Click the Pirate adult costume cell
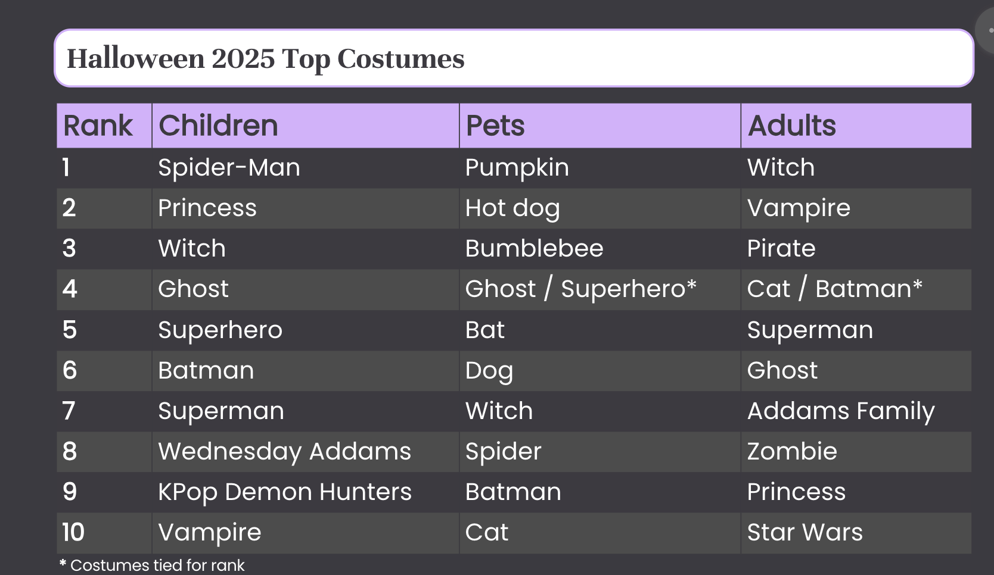The height and width of the screenshot is (575, 994). (x=856, y=249)
